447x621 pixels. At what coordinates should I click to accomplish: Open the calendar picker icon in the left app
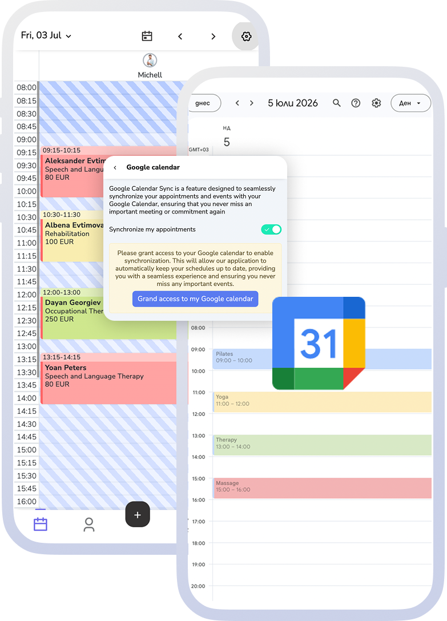147,36
